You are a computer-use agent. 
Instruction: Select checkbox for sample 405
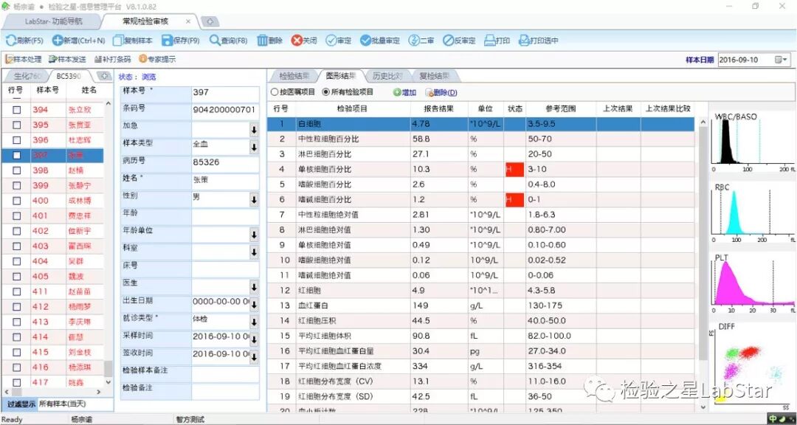pyautogui.click(x=17, y=276)
